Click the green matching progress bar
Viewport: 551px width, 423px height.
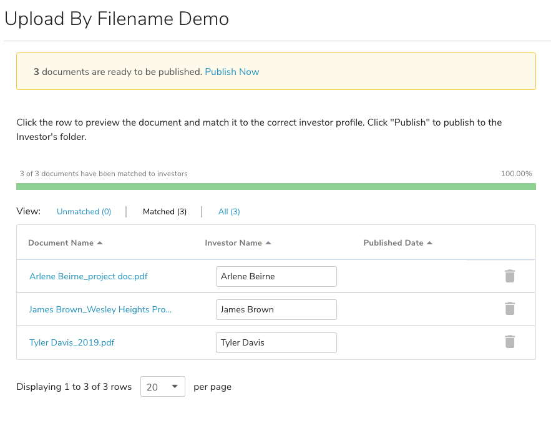(x=275, y=186)
